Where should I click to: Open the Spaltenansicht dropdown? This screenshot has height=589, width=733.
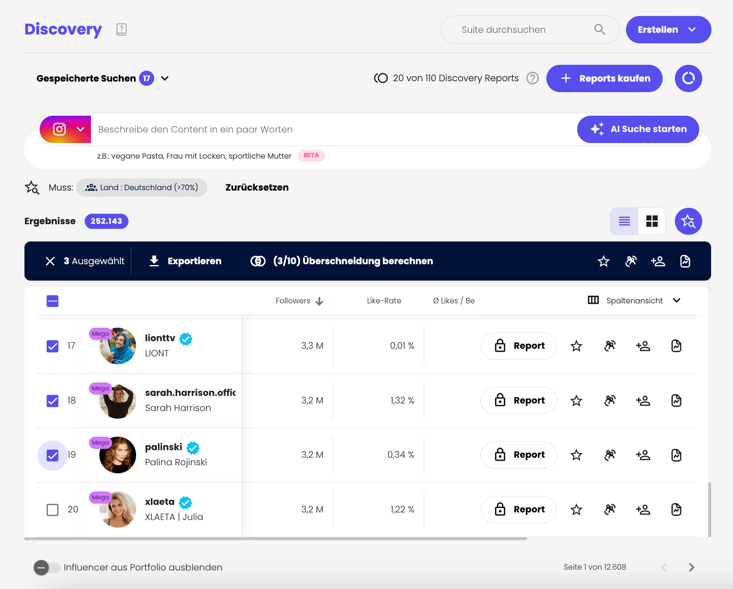point(634,300)
